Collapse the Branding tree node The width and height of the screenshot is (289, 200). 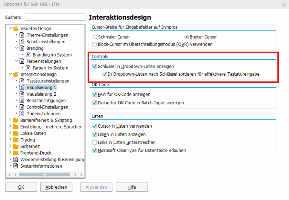click(x=17, y=48)
